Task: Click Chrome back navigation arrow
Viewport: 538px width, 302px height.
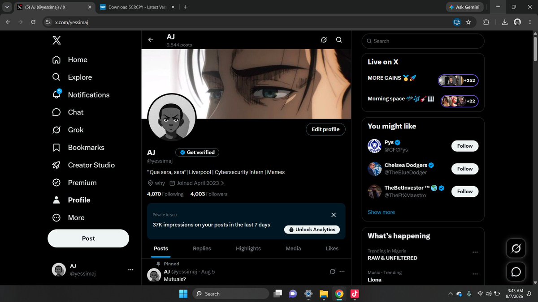Action: click(8, 22)
